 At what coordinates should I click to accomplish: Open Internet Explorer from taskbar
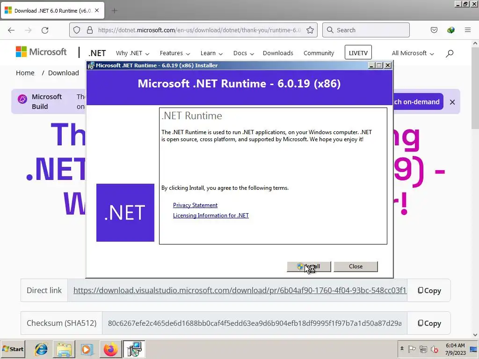[41, 349]
